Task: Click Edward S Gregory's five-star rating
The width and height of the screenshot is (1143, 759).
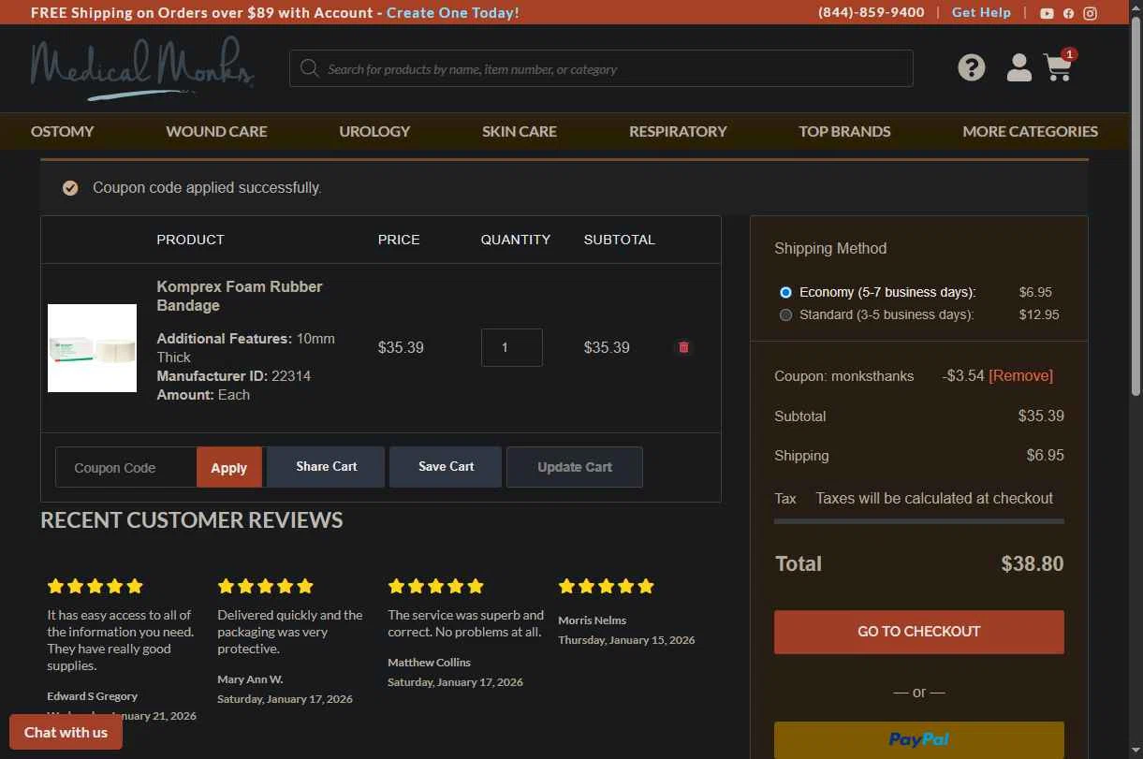Action: pos(95,586)
